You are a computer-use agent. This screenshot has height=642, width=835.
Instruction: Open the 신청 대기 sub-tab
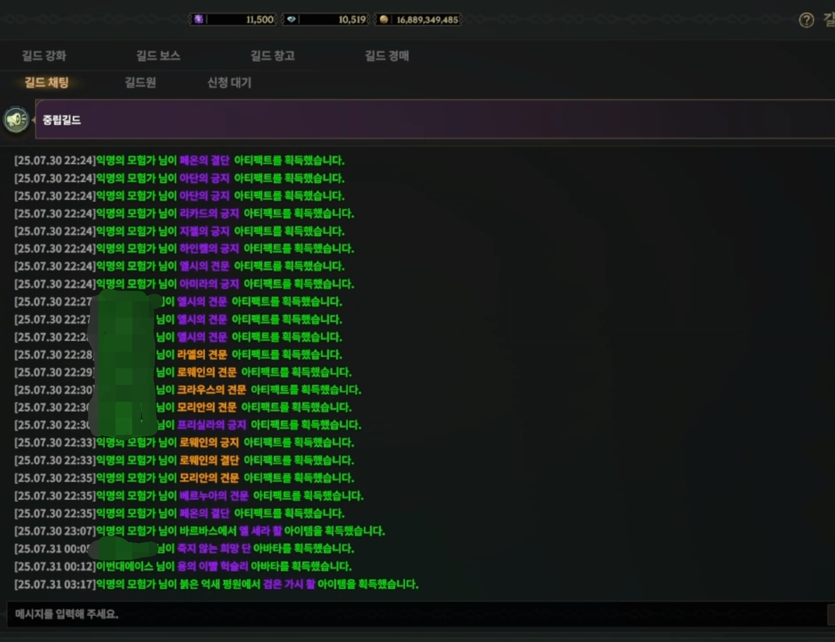tap(229, 82)
